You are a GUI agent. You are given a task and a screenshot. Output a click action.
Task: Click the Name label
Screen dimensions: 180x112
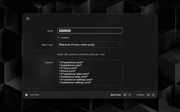50,31
